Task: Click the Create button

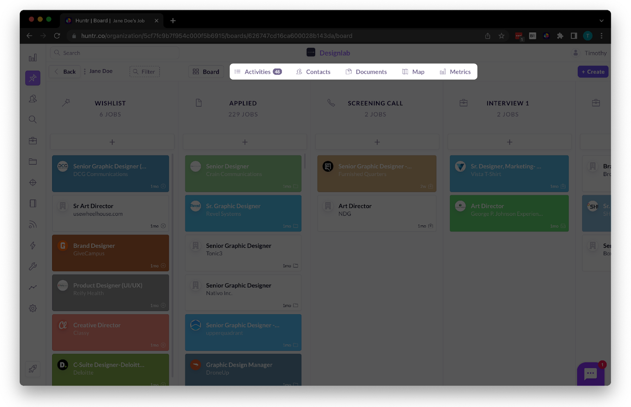Action: [593, 71]
